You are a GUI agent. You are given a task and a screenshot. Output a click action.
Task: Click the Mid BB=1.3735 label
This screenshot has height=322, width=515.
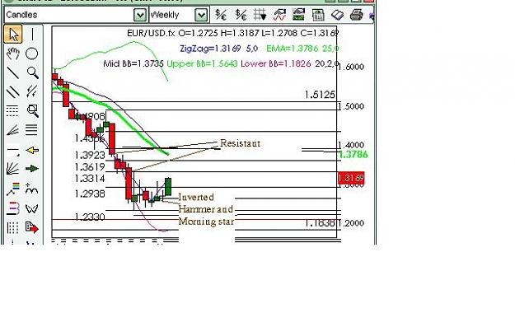point(133,63)
